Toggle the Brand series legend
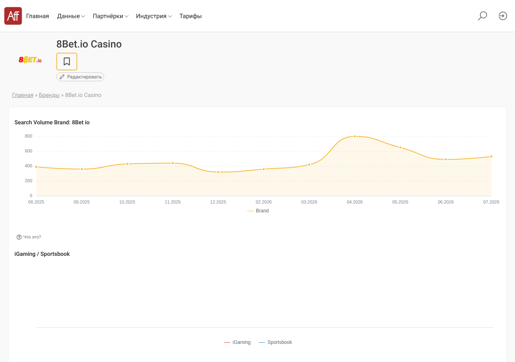Viewport: 515px width, 362px height. (258, 211)
